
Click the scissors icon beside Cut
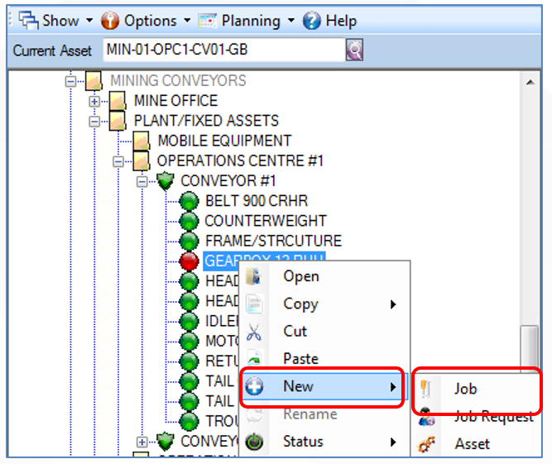point(254,332)
